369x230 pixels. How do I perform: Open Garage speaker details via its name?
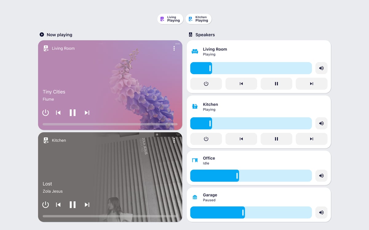(x=210, y=195)
